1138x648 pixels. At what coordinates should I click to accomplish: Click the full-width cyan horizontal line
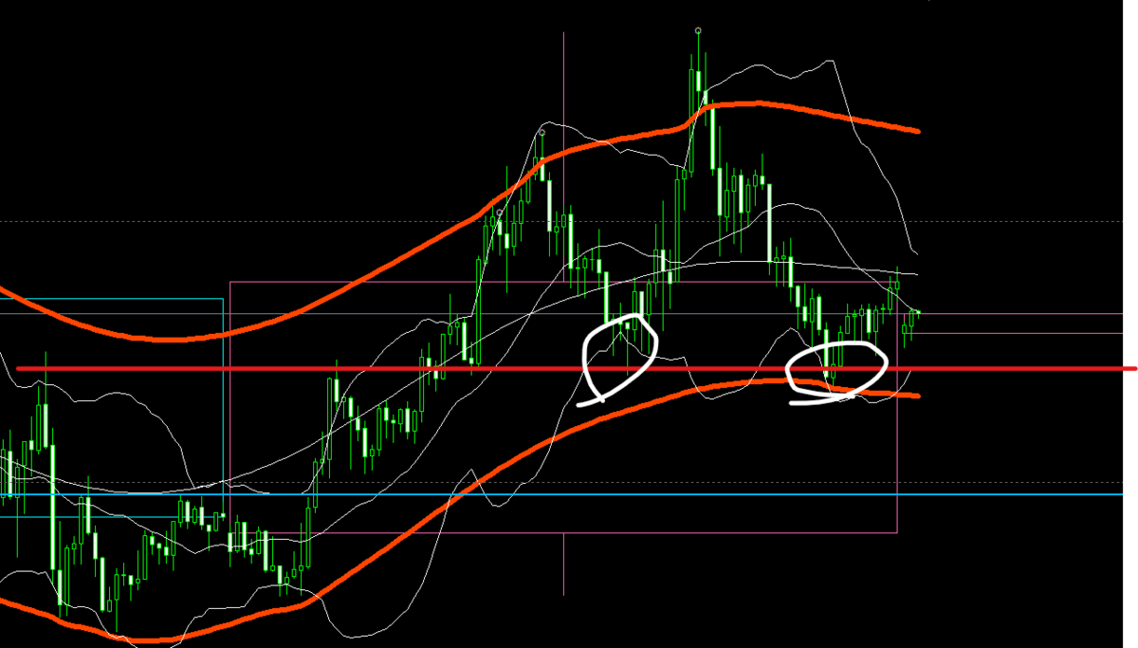[569, 494]
